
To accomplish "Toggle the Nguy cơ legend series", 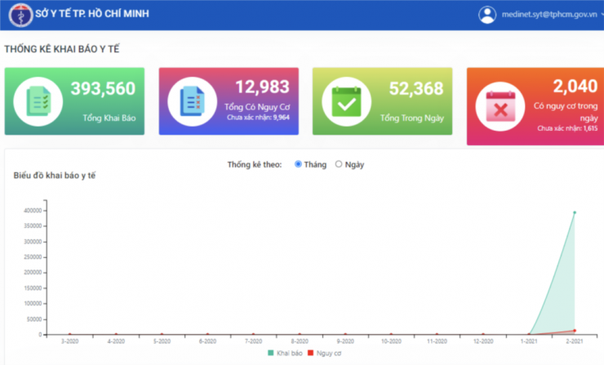I will tap(324, 354).
